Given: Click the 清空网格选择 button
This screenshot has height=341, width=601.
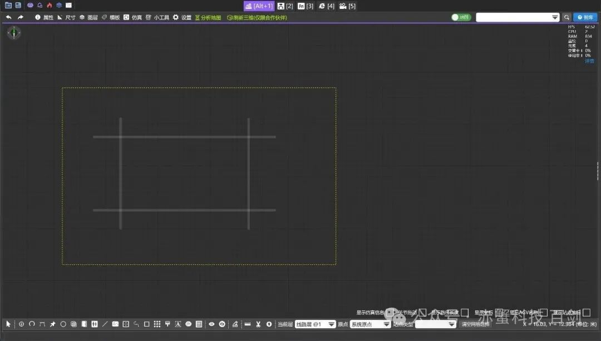Looking at the screenshot, I should click(475, 324).
